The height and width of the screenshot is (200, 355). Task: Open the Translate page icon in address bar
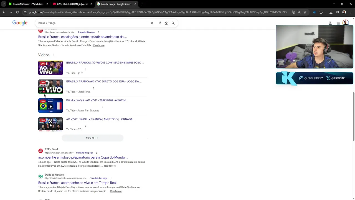pos(293,12)
